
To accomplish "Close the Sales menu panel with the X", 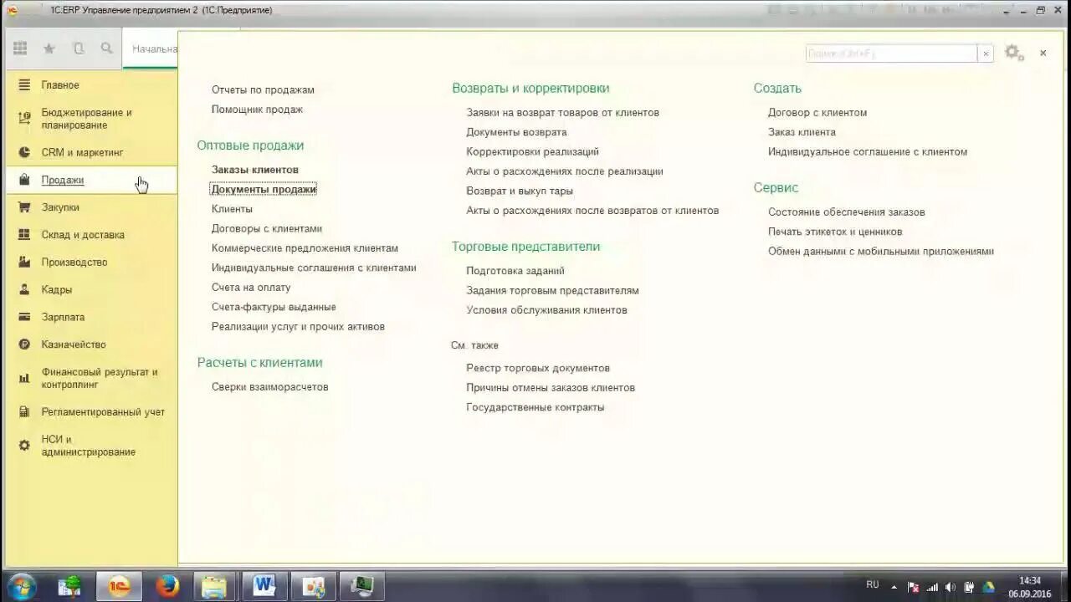I will coord(1043,53).
